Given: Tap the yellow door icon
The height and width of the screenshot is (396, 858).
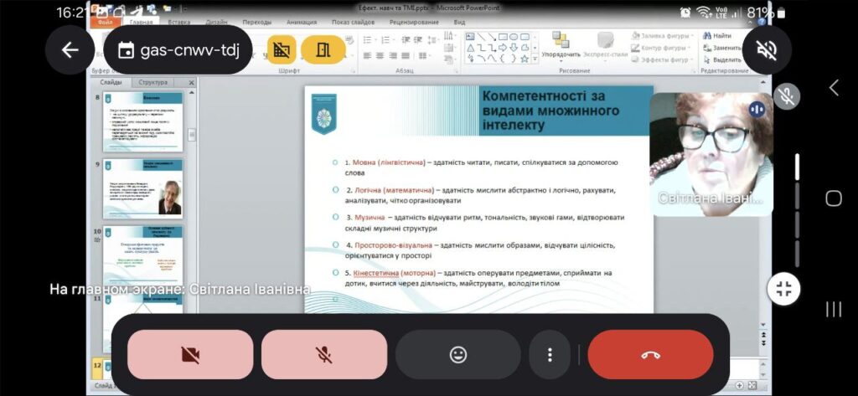Looking at the screenshot, I should pos(323,50).
